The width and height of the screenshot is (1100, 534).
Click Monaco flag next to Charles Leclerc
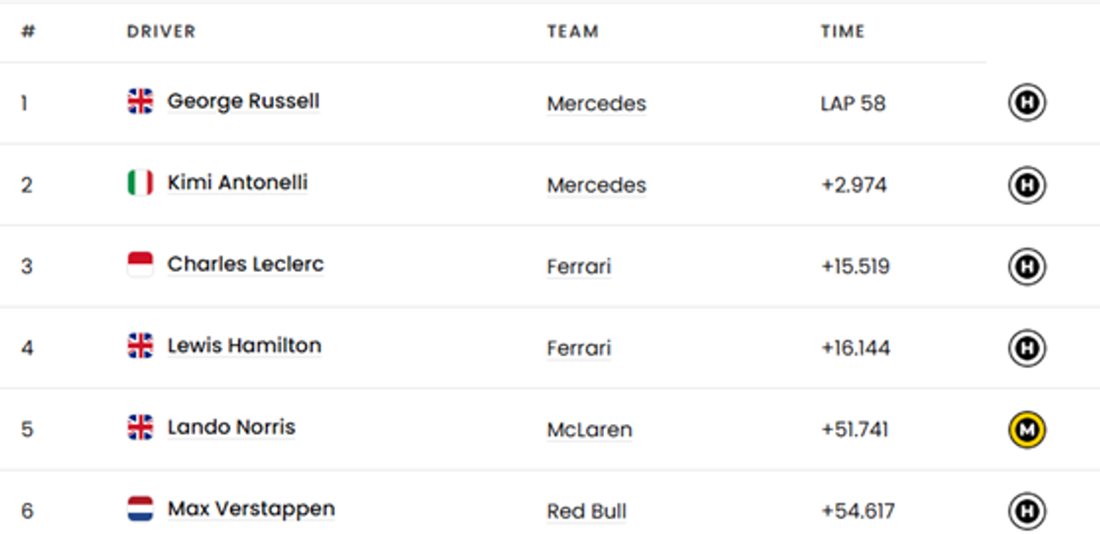click(x=140, y=265)
